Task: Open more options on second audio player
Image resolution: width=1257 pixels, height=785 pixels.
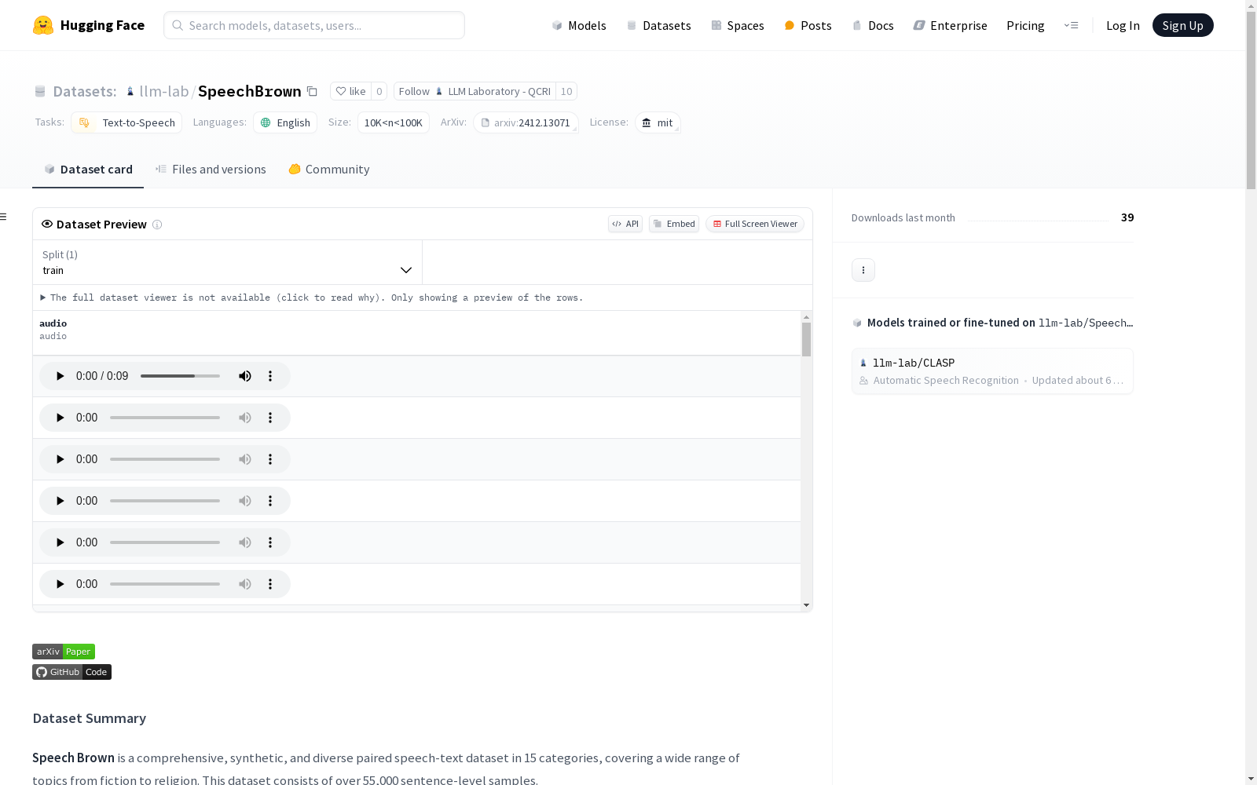Action: pyautogui.click(x=270, y=418)
